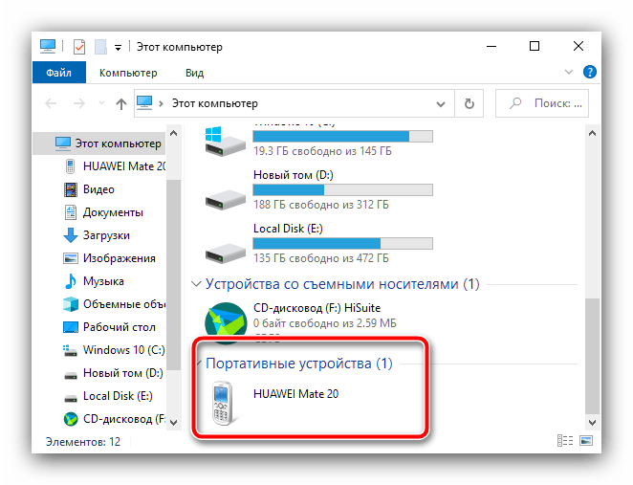This screenshot has width=633, height=485.
Task: Click the 145 ГБ drive usage bar
Action: tap(342, 137)
